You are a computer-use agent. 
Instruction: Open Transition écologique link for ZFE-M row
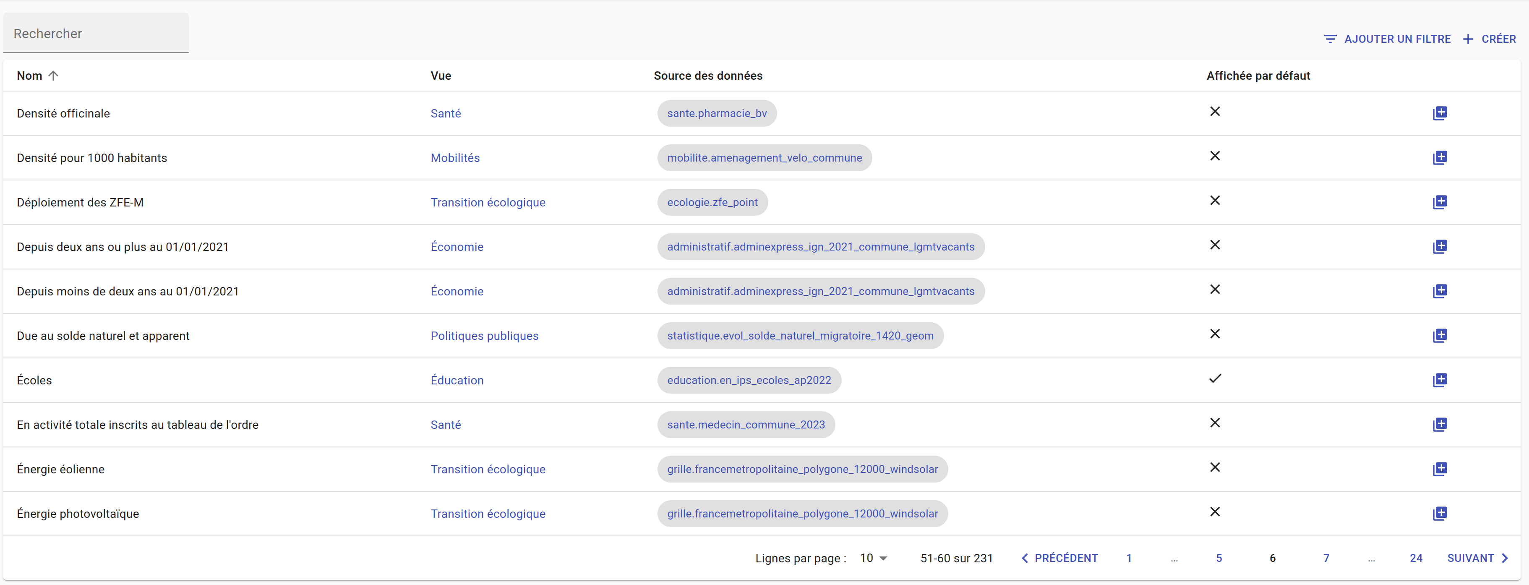pos(488,203)
